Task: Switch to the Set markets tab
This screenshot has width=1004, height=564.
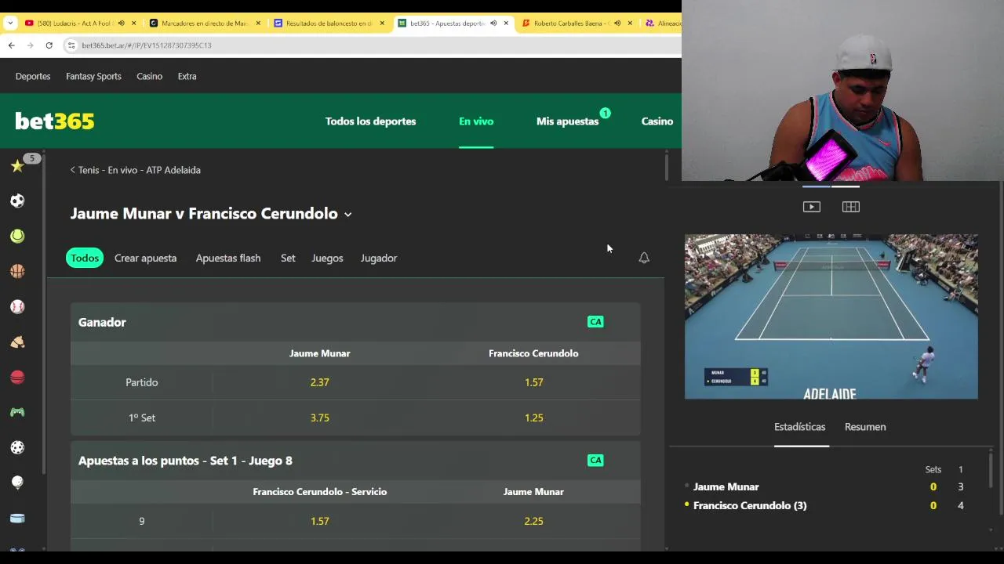Action: [x=288, y=258]
